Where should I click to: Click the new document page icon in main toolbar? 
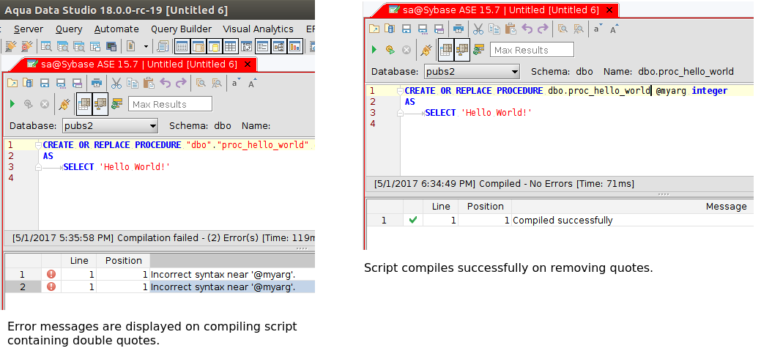pos(130,47)
